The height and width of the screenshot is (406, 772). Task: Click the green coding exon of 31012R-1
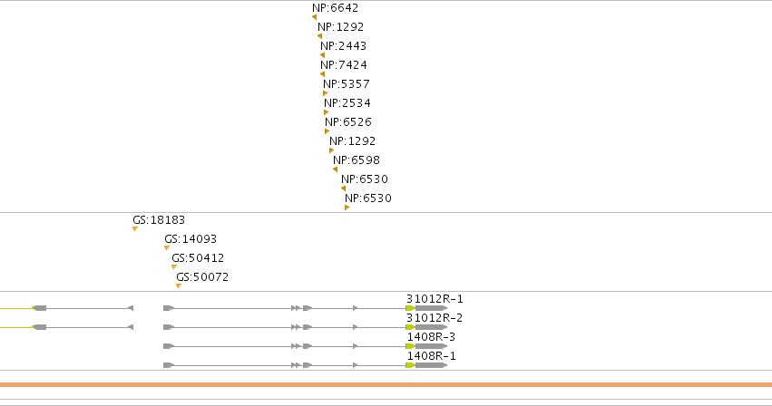tap(410, 308)
